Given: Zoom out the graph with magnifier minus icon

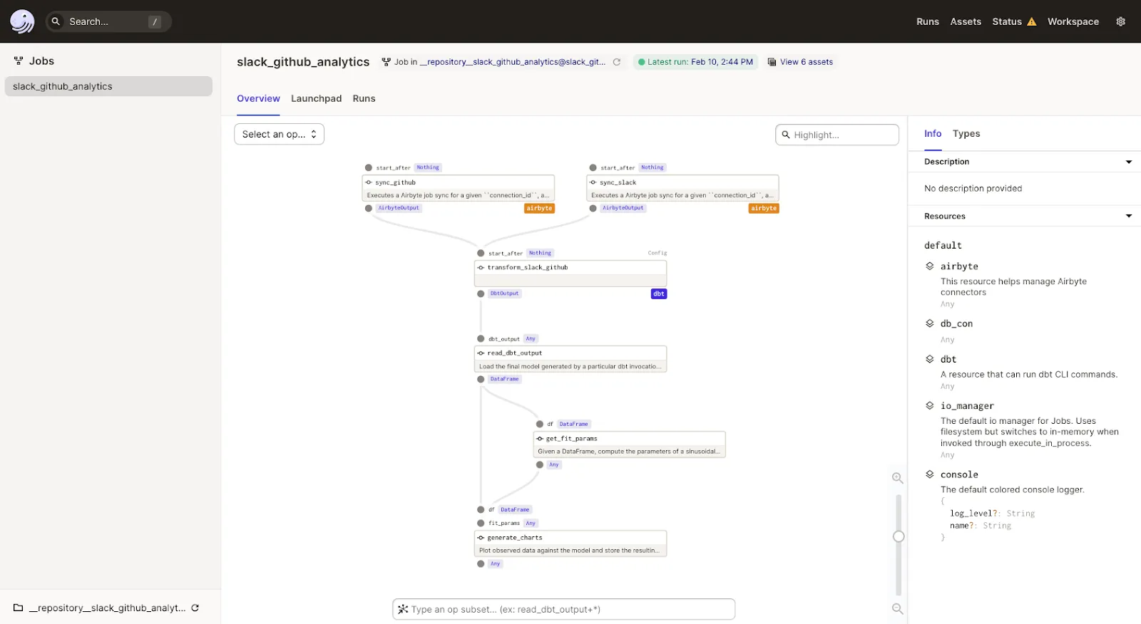Looking at the screenshot, I should (x=898, y=608).
